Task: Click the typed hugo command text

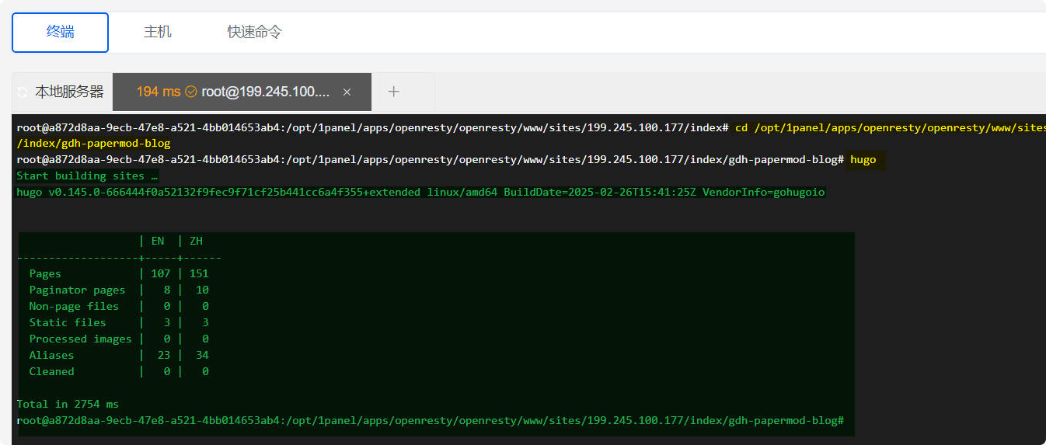Action: pos(863,159)
